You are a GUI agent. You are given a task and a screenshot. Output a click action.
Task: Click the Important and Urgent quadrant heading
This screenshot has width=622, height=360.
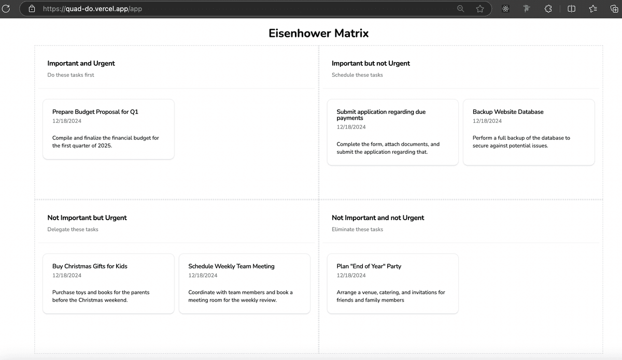click(x=81, y=63)
